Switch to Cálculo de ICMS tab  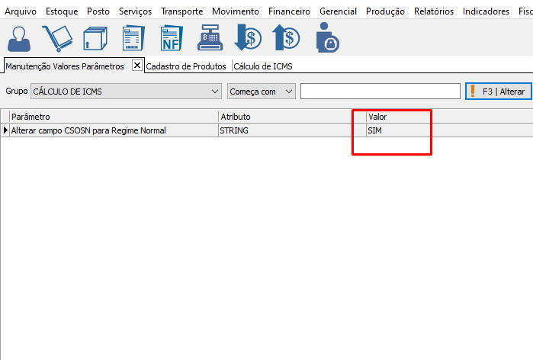click(263, 66)
